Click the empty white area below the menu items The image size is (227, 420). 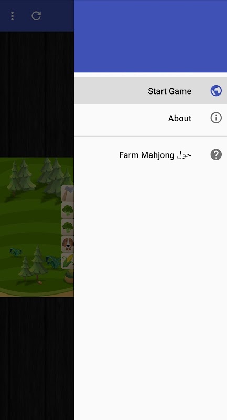pos(150,294)
